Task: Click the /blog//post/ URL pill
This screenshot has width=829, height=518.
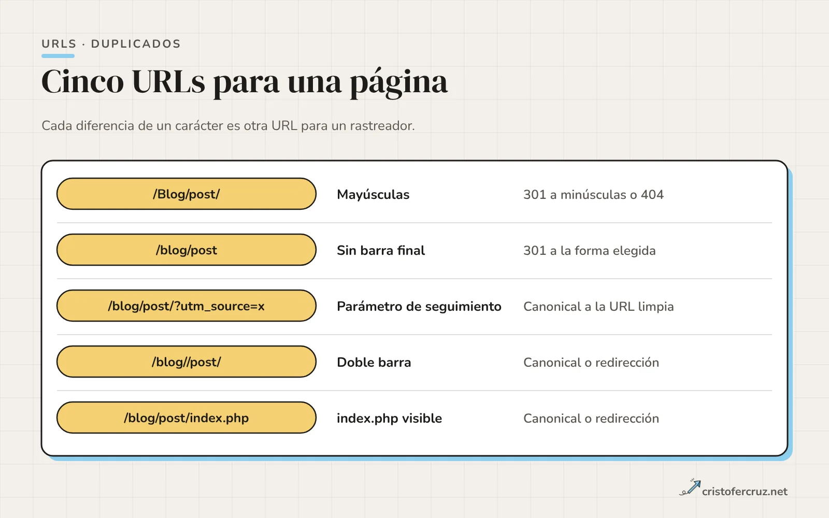Action: tap(187, 362)
